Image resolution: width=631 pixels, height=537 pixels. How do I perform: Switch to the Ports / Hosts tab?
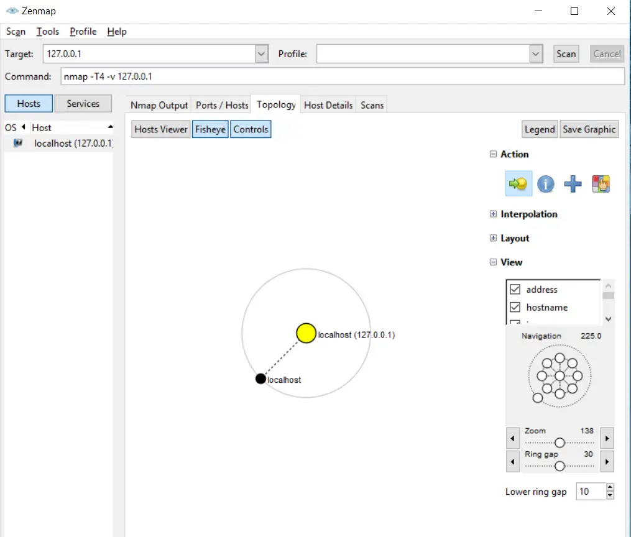pos(222,105)
